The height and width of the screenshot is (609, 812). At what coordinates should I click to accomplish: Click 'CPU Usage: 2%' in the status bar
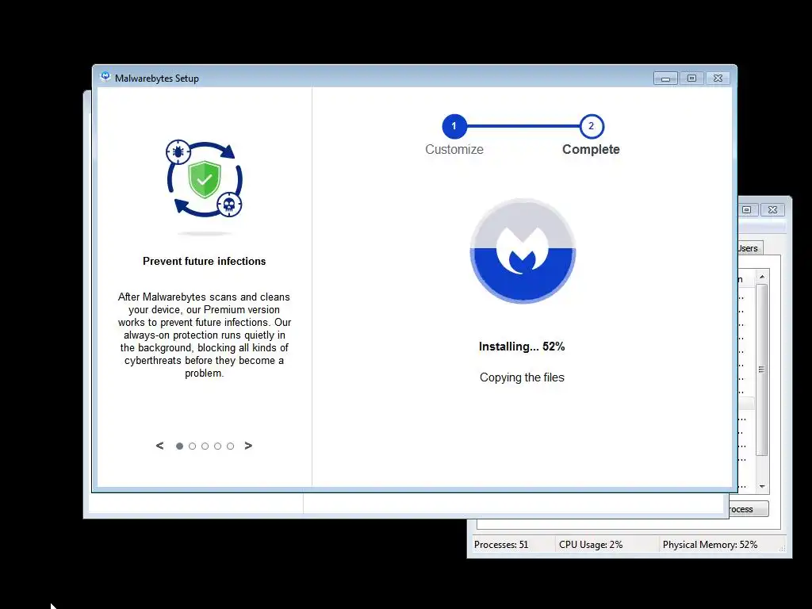point(591,545)
